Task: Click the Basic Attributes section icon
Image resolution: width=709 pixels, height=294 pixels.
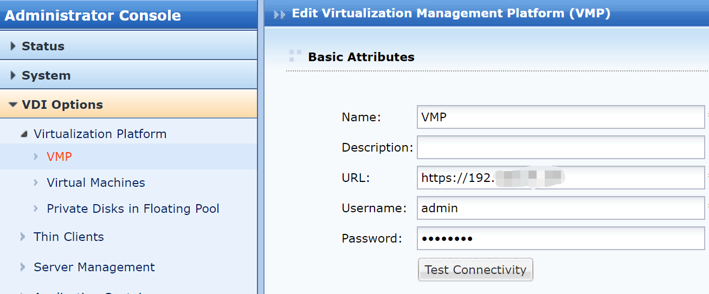Action: (x=295, y=55)
